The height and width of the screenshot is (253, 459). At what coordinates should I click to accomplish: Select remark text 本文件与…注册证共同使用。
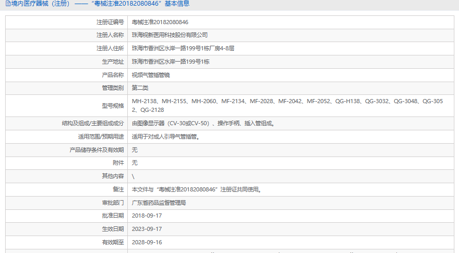(197, 189)
